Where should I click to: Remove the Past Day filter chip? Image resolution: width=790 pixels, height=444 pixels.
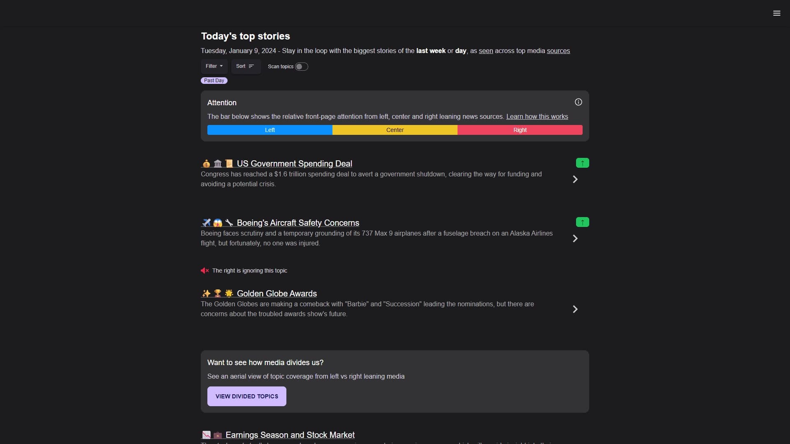coord(214,81)
